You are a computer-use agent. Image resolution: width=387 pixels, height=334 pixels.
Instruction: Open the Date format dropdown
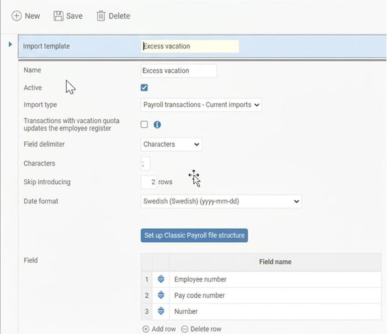221,202
